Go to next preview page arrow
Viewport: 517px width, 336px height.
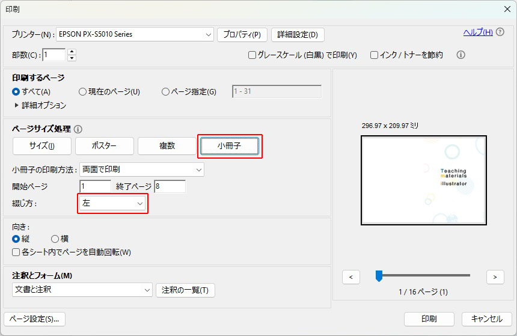[495, 277]
